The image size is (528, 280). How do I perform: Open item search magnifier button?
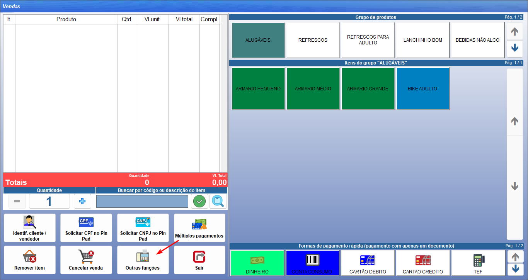tap(218, 201)
